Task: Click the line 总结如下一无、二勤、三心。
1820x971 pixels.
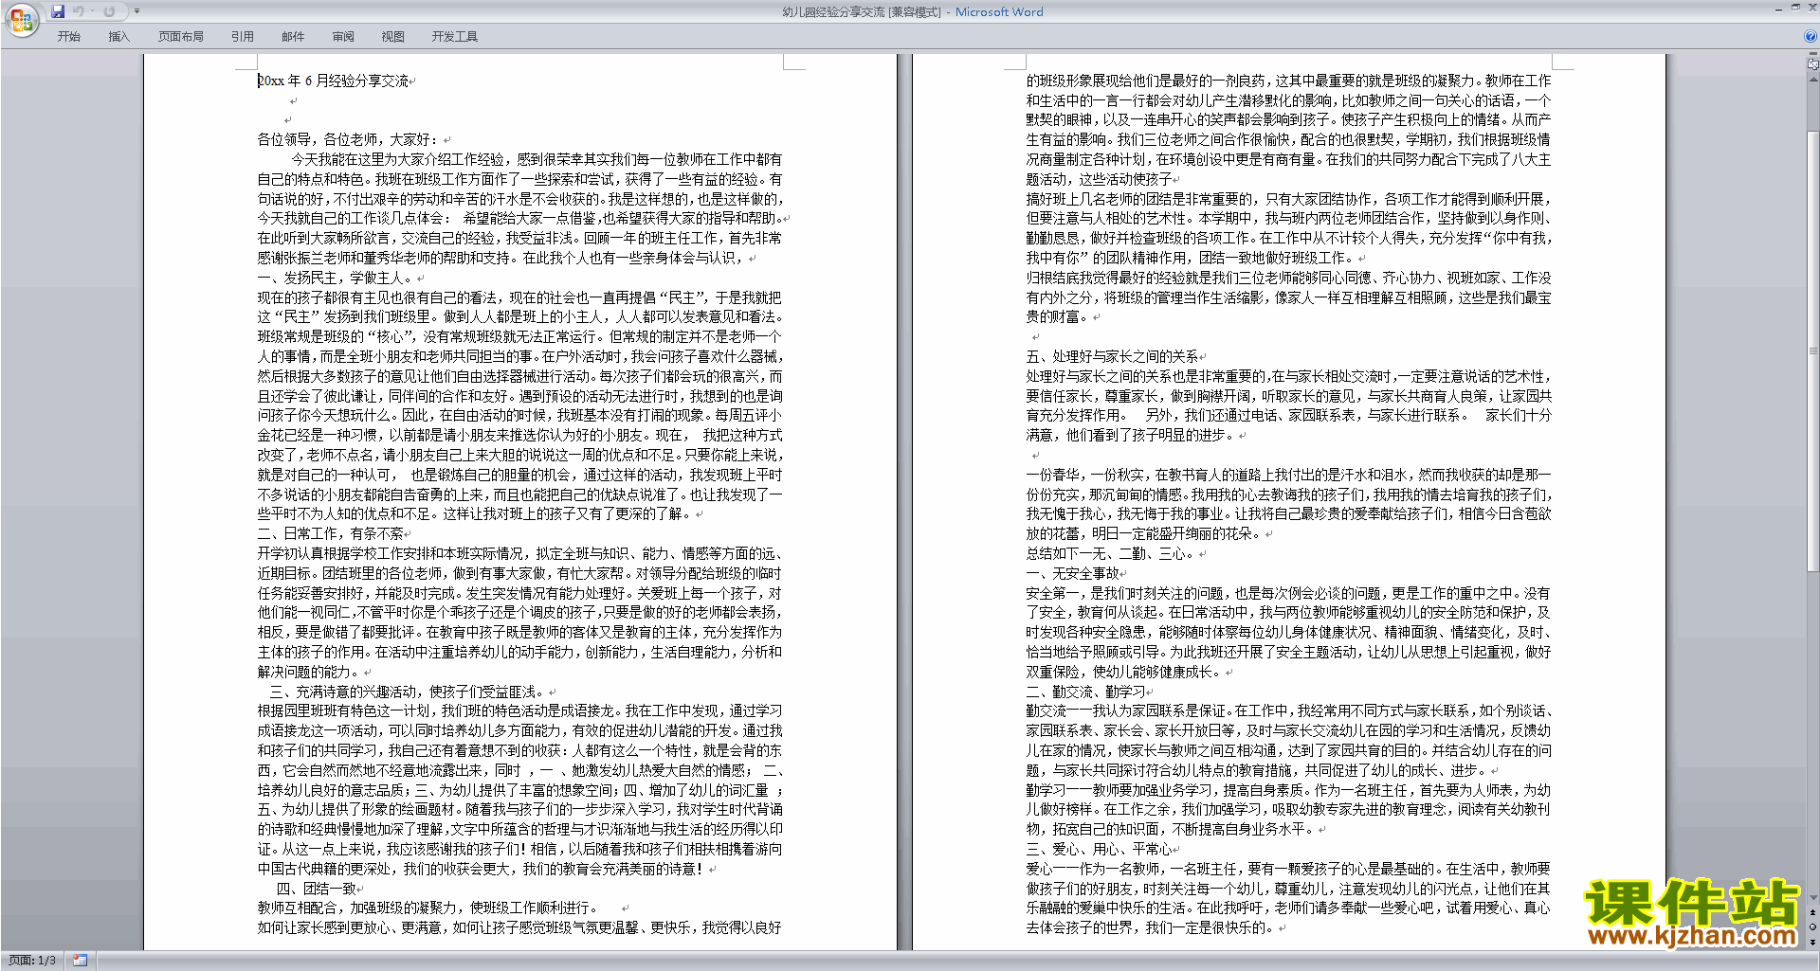Action: tap(1111, 553)
